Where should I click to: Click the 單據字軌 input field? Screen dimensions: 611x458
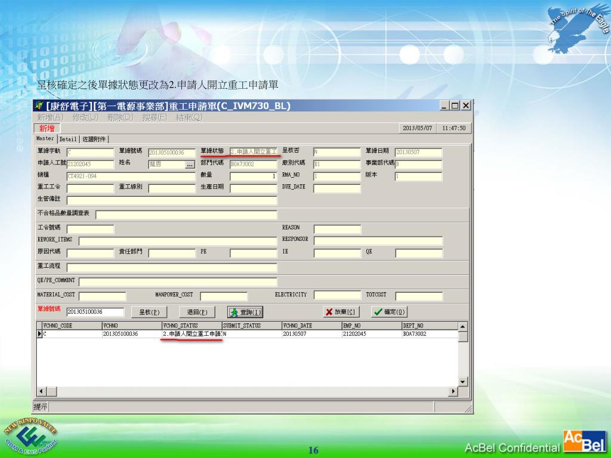click(x=90, y=152)
